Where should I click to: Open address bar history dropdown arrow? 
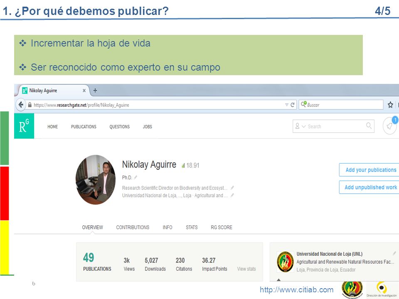click(x=287, y=105)
